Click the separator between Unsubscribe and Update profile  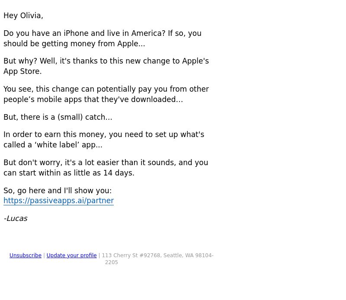pos(44,255)
